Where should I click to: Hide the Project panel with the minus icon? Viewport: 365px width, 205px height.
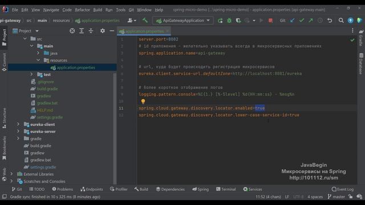pyautogui.click(x=112, y=31)
